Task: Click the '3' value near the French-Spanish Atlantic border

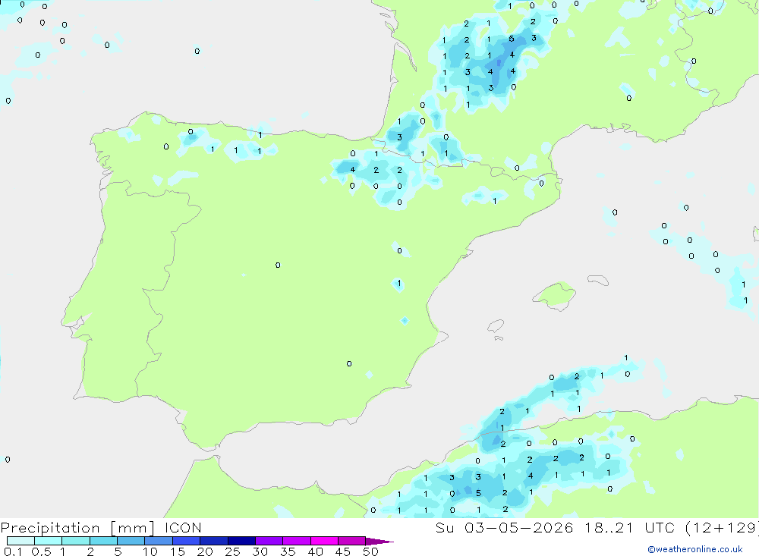Action: click(x=399, y=137)
